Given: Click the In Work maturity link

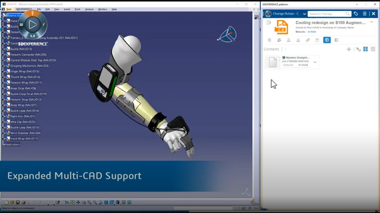Looking at the screenshot, I should pyautogui.click(x=312, y=32).
